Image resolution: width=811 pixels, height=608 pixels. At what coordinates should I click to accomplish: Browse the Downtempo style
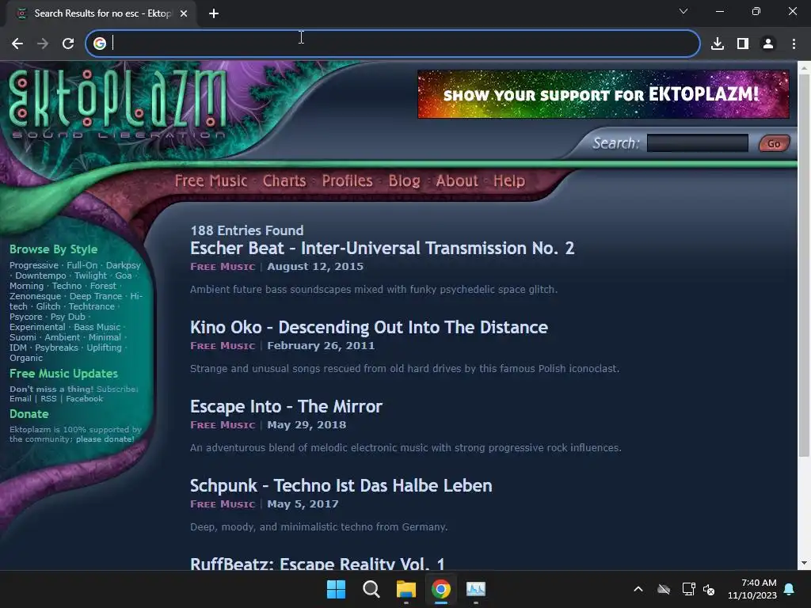click(x=40, y=275)
